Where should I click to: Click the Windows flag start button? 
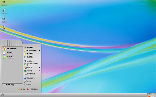tap(3, 95)
